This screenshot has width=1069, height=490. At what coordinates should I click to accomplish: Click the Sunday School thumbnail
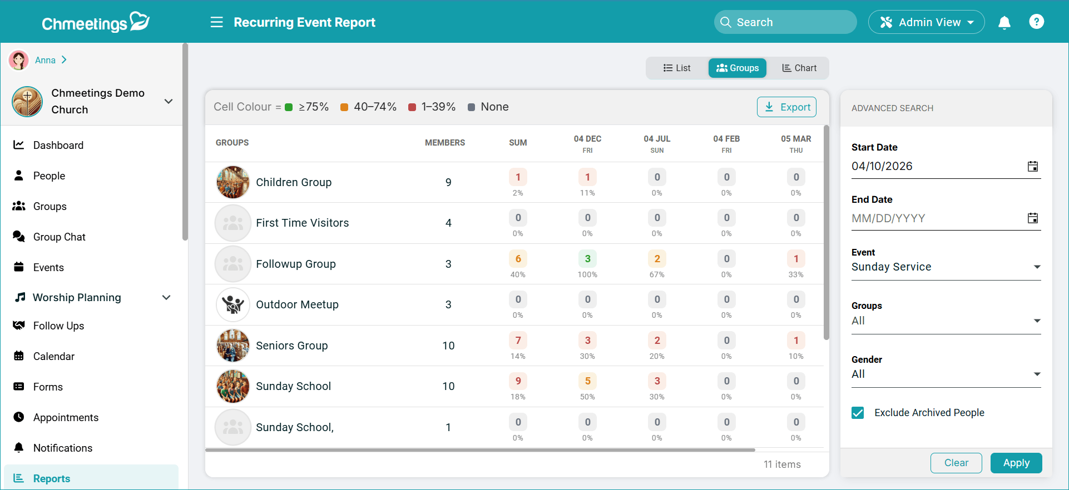coord(233,386)
